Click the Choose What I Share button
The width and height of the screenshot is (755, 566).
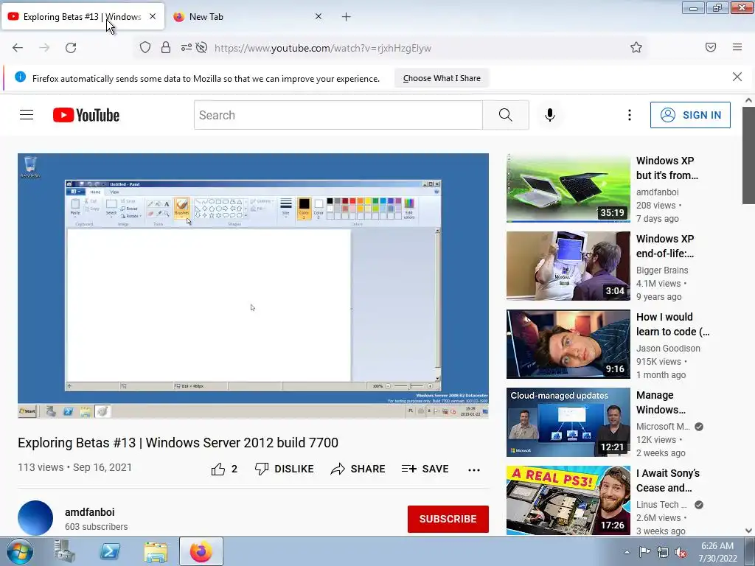(x=442, y=78)
